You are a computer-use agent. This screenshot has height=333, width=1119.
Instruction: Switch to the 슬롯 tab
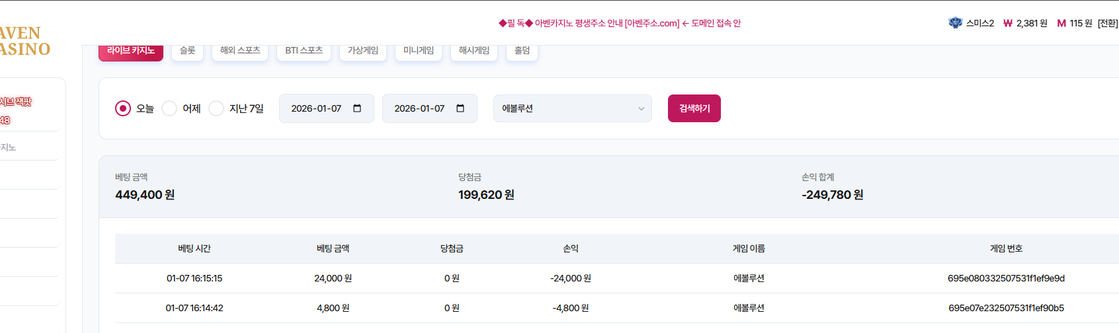[x=188, y=51]
